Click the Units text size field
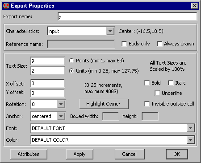This screenshot has width=201, height=163. click(x=48, y=71)
